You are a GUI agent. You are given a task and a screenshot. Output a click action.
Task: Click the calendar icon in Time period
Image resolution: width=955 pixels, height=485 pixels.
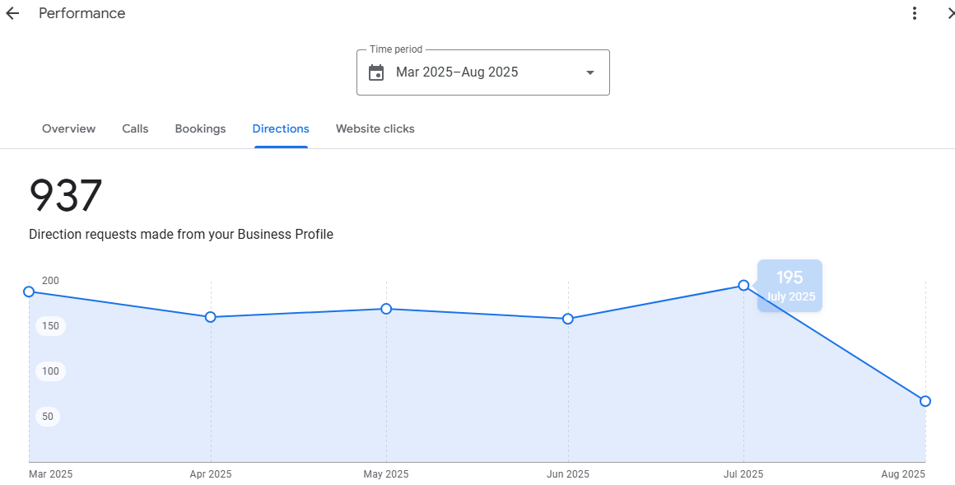(376, 72)
